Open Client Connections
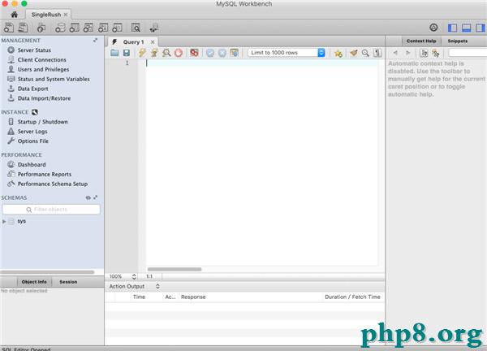 click(42, 59)
